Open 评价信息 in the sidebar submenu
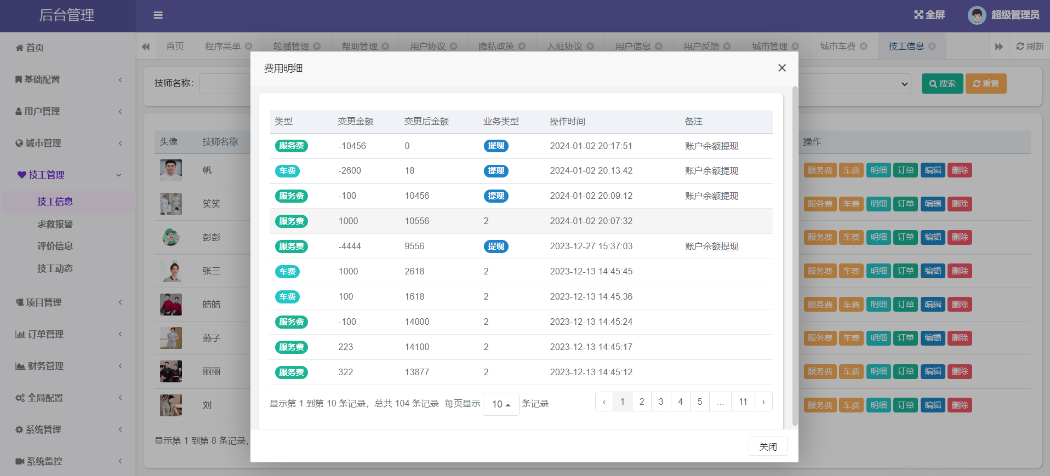This screenshot has height=476, width=1050. [55, 246]
